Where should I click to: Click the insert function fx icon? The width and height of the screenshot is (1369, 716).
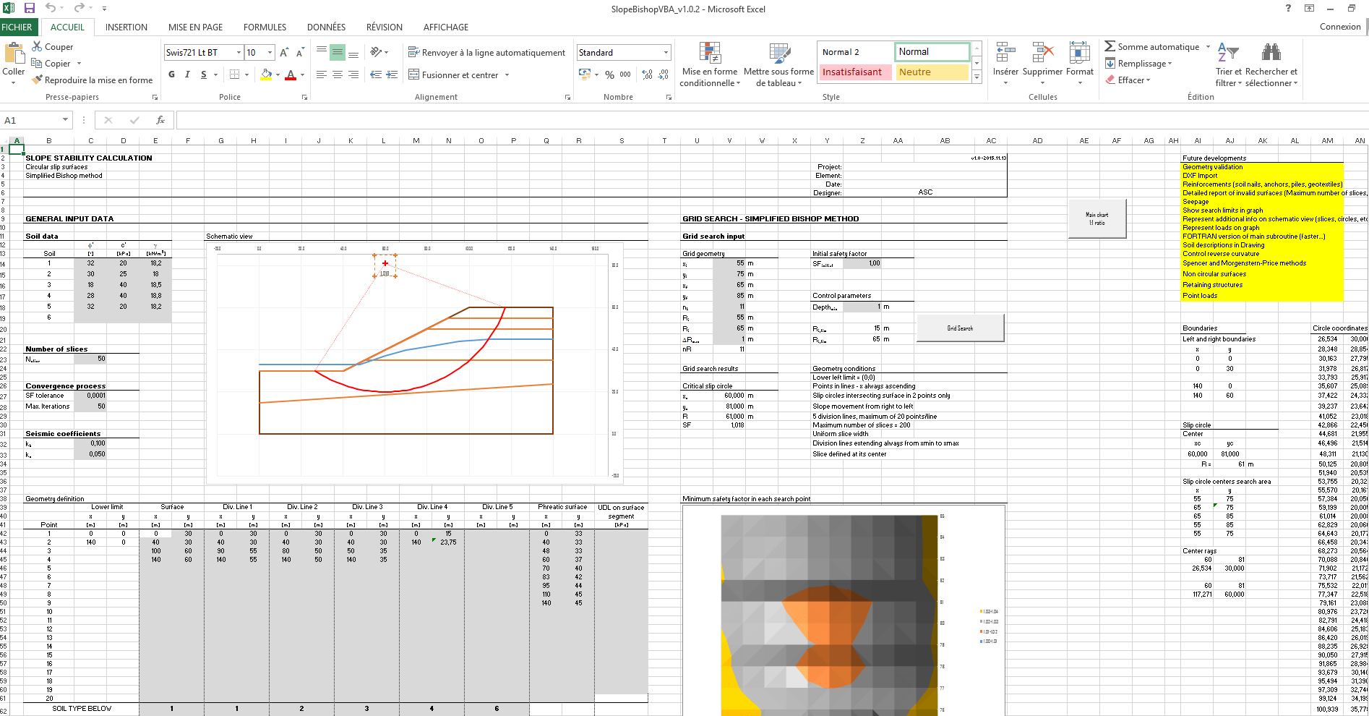(x=160, y=120)
